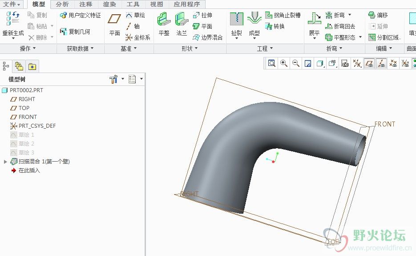Viewport: 416px width, 256px height.
Task: Select Corner Relief (拐角止裂槽)
Action: (283, 15)
